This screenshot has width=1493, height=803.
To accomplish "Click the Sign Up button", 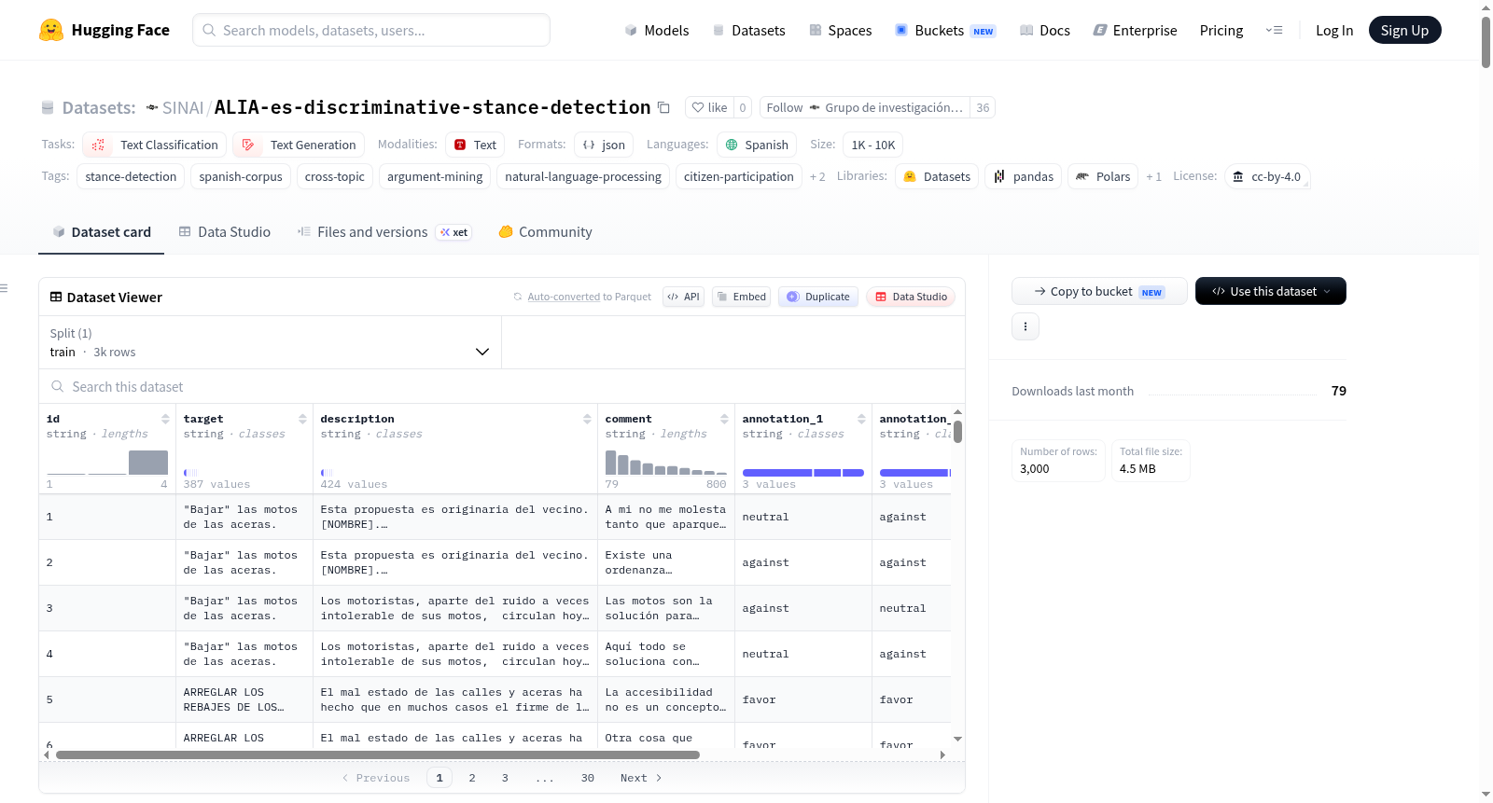I will tap(1404, 30).
